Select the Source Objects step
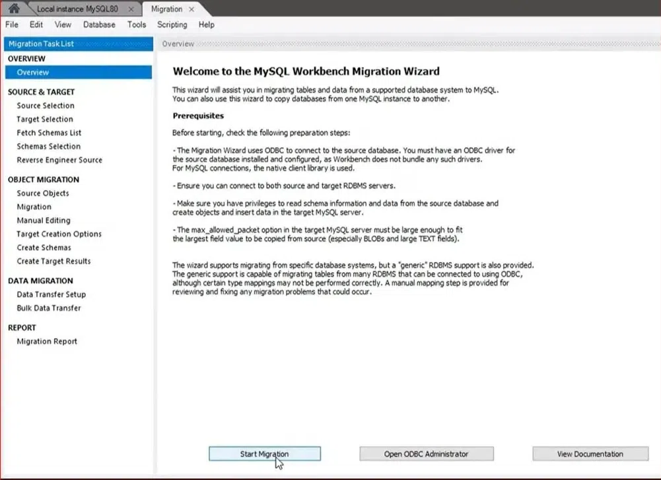 [x=42, y=193]
